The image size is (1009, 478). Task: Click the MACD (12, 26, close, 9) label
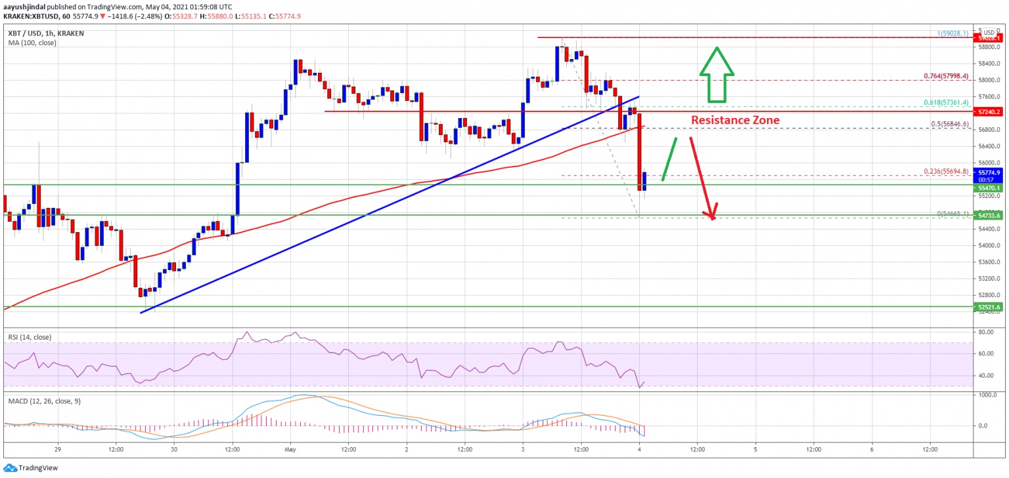click(46, 401)
